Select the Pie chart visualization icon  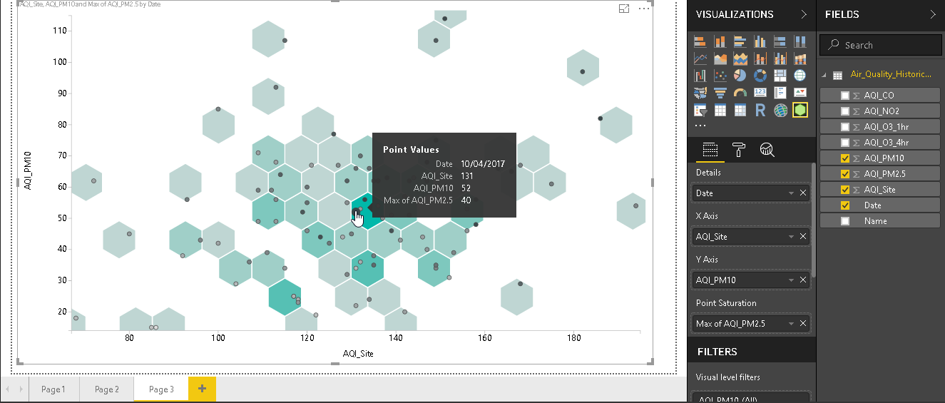(x=740, y=76)
